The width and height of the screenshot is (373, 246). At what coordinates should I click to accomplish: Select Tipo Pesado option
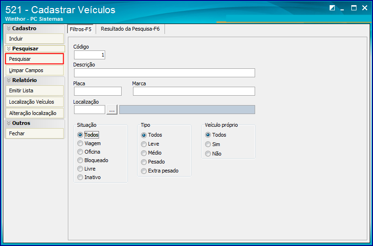(x=153, y=162)
